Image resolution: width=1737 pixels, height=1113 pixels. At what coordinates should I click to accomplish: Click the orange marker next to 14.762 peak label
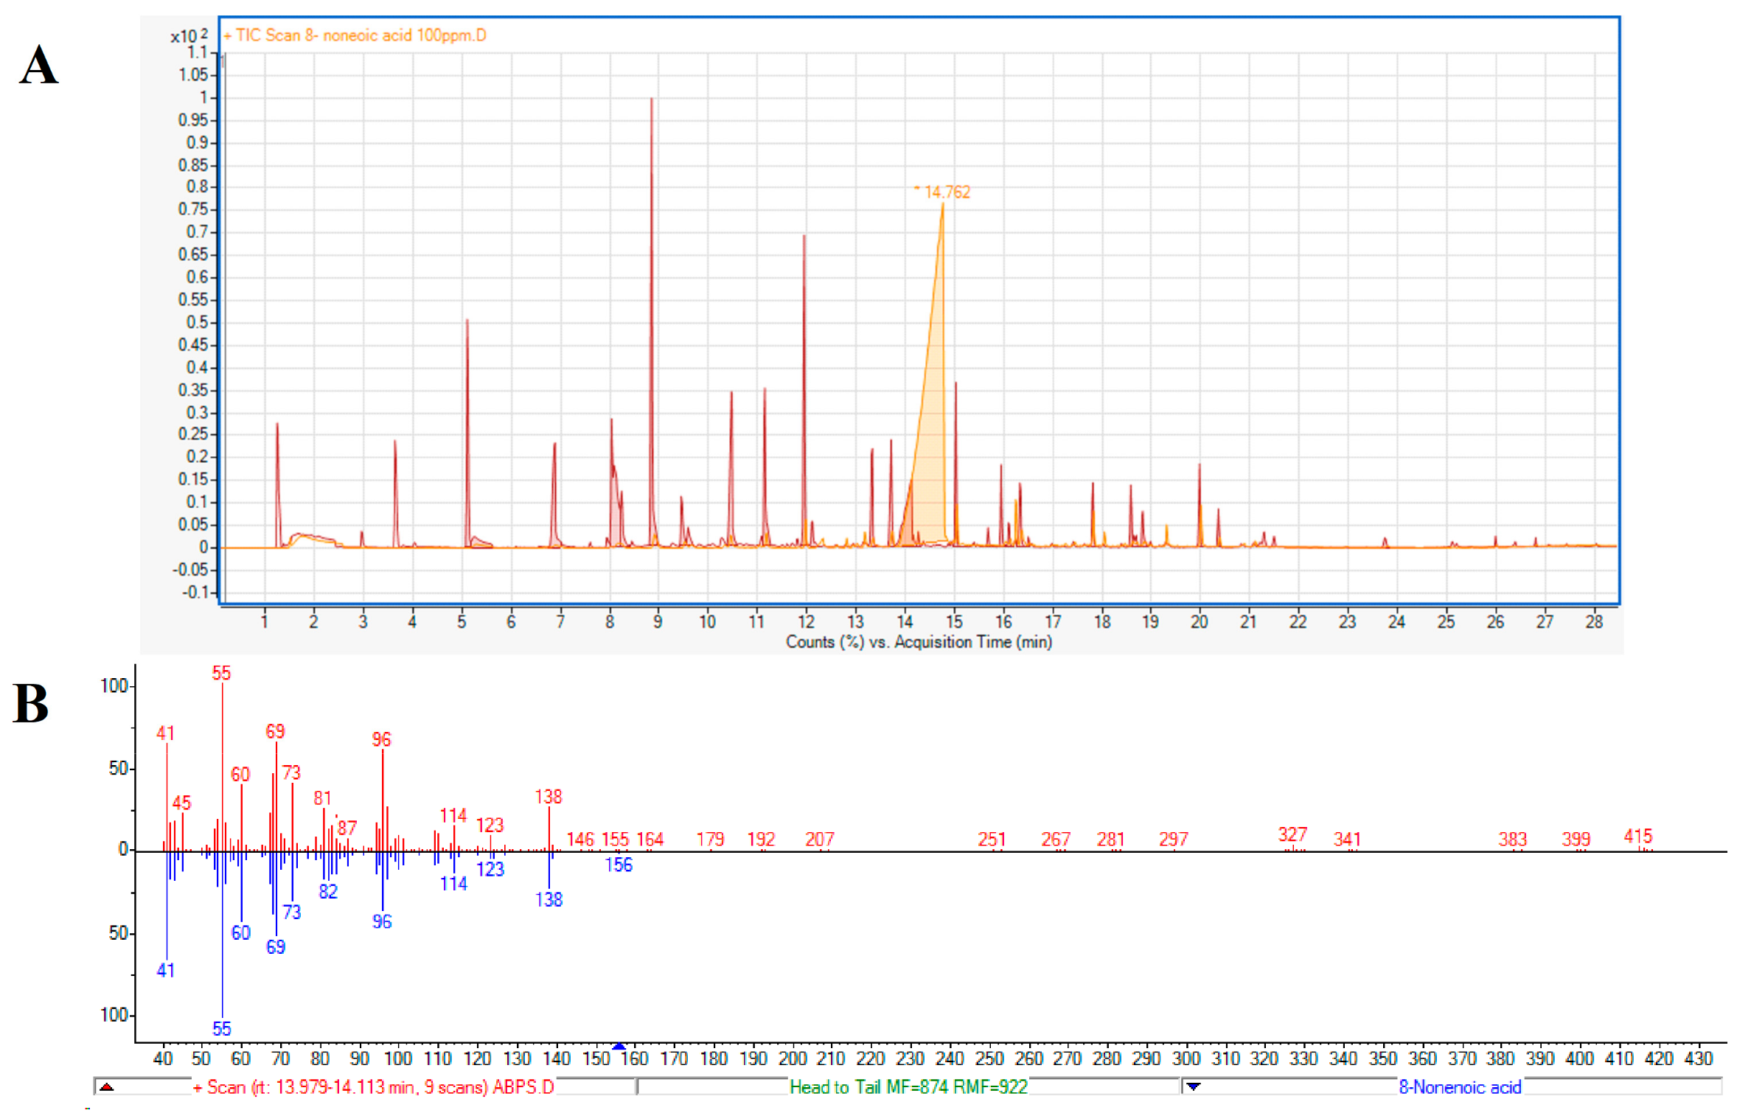[x=916, y=189]
